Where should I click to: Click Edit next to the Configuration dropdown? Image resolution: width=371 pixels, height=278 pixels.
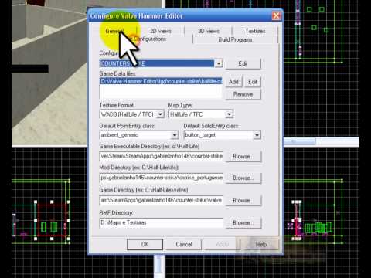pos(243,63)
